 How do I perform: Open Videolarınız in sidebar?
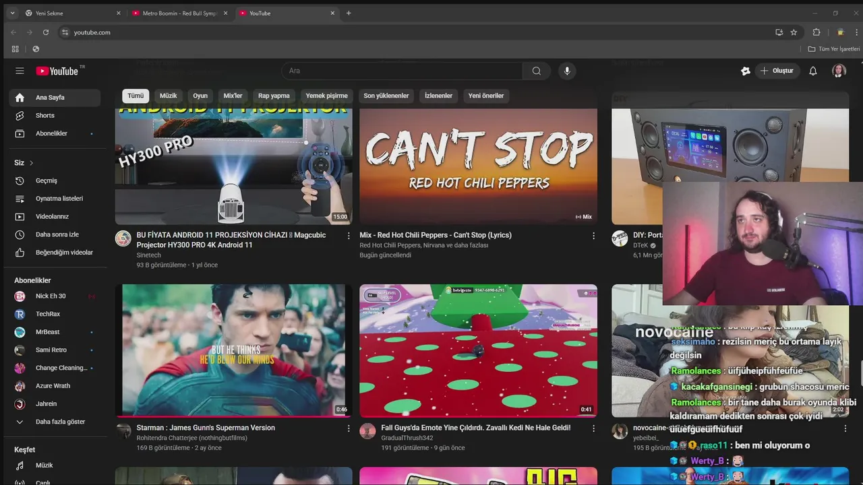(55, 216)
